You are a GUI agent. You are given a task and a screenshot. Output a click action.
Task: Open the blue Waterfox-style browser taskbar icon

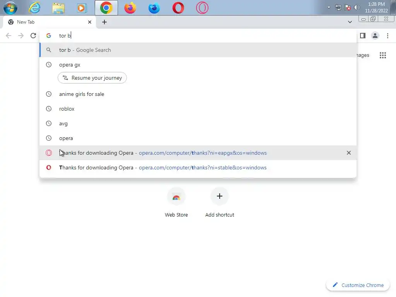tap(154, 8)
